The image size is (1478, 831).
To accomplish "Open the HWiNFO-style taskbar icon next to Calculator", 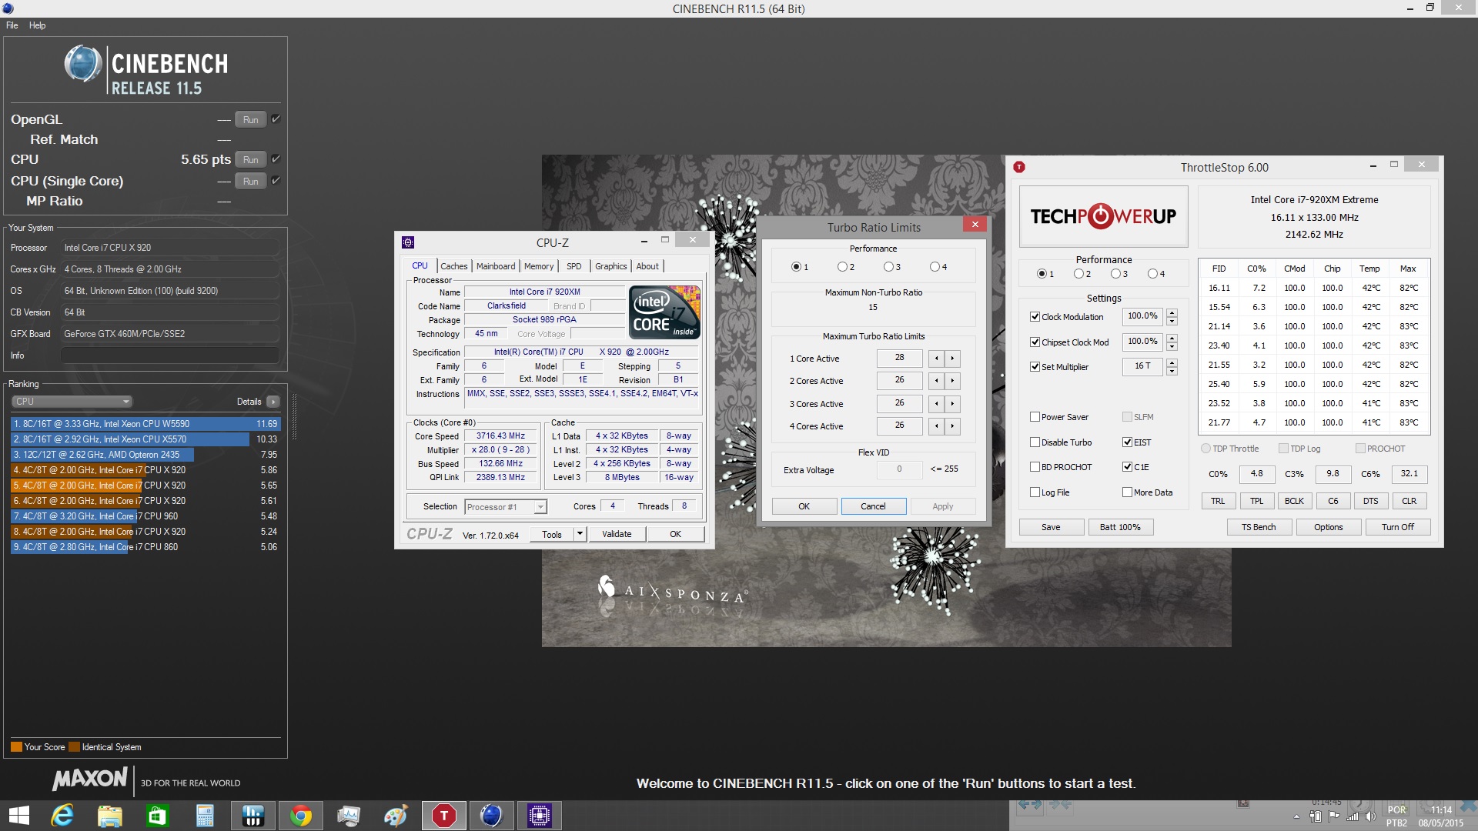I will [x=253, y=816].
